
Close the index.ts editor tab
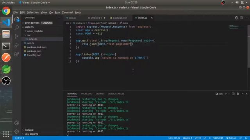(x=152, y=18)
